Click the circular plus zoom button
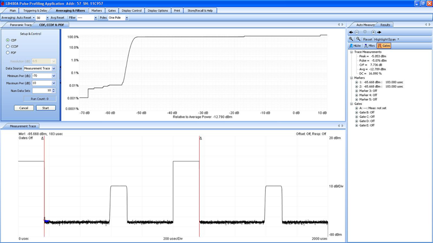This screenshot has width=433, height=243. (373, 32)
